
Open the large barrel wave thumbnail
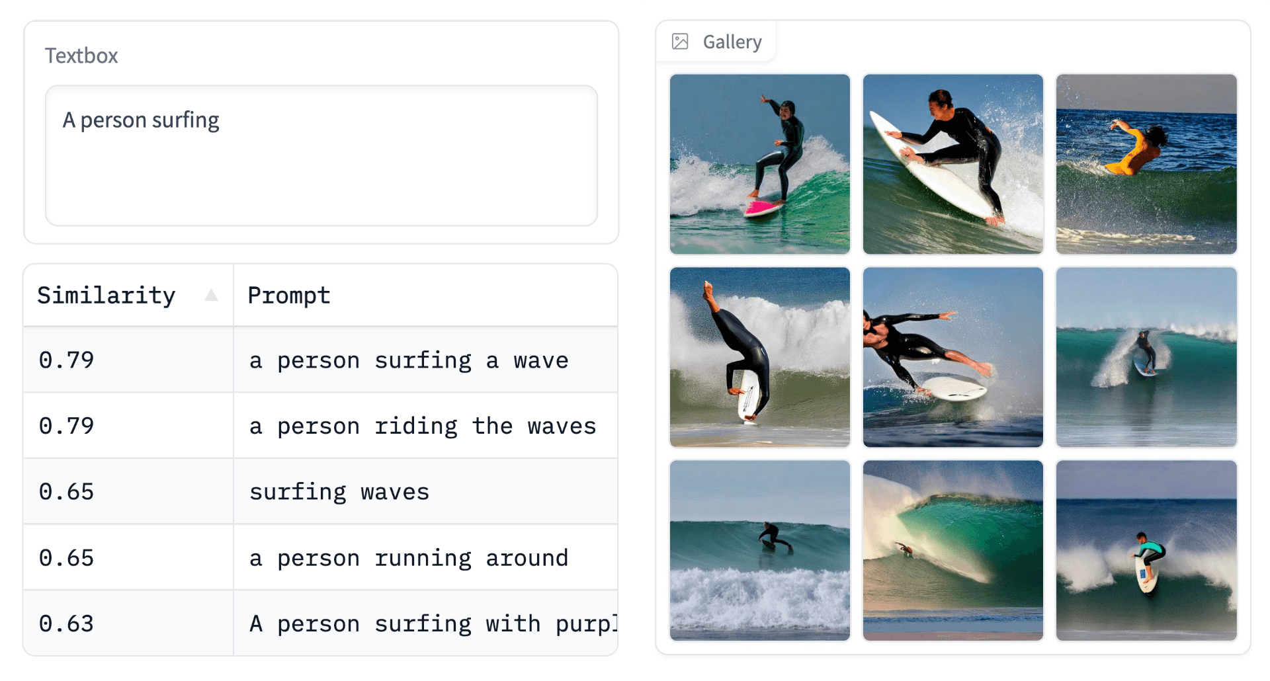point(953,550)
